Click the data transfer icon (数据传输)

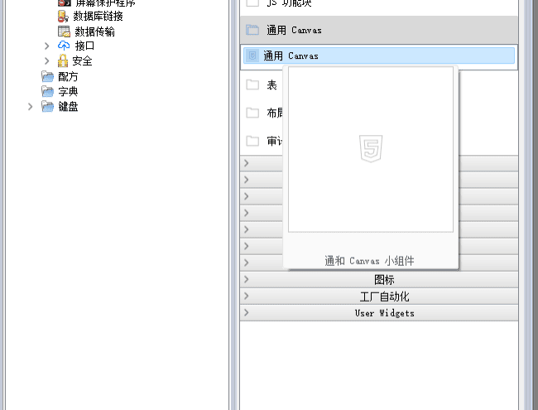(64, 31)
